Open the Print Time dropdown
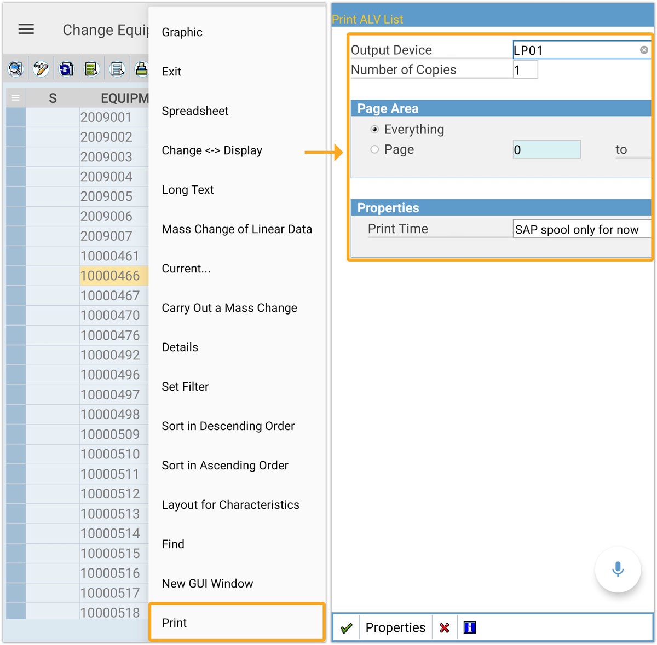Viewport: 657px width, 645px height. [x=581, y=229]
